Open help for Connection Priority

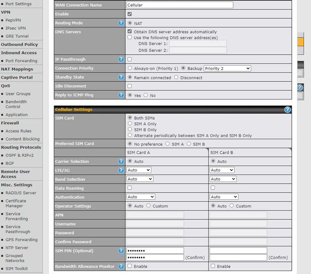point(121,68)
